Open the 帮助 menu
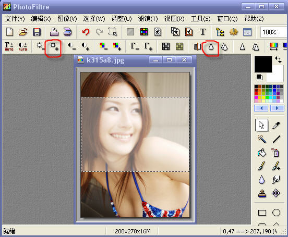The width and height of the screenshot is (288, 237). (254, 19)
